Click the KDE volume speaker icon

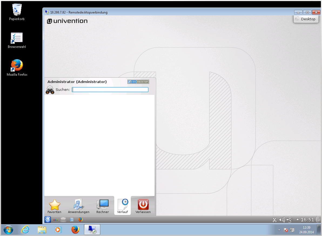[282, 220]
